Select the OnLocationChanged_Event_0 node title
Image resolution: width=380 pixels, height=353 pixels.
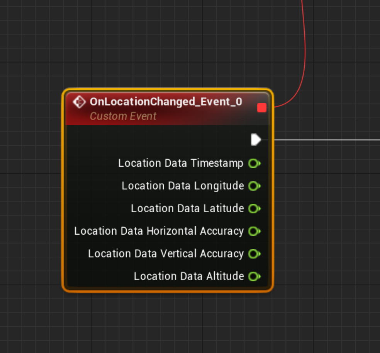166,102
